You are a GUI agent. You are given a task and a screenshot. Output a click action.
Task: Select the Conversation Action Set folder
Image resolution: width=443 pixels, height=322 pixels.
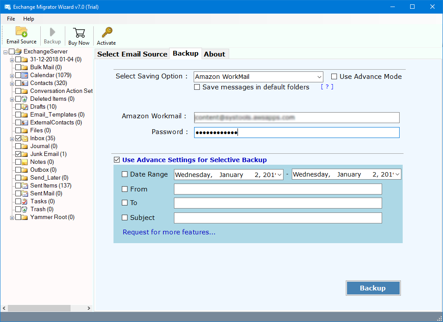[61, 91]
